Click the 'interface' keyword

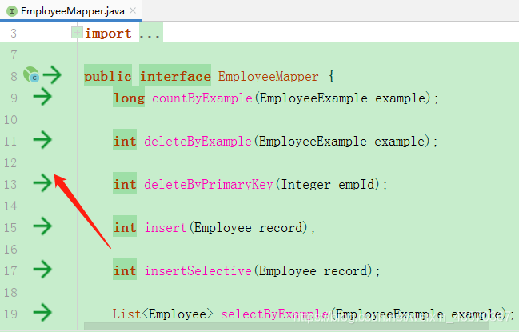(175, 77)
